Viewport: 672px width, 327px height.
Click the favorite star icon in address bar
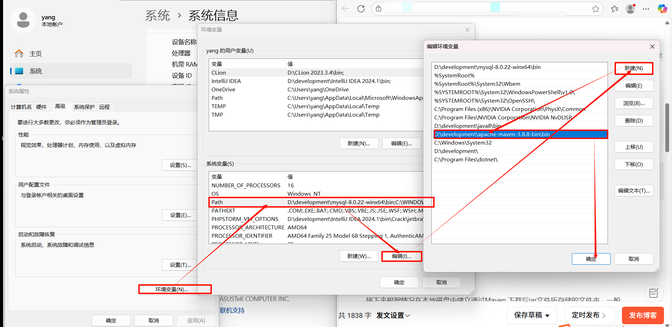pos(595,9)
